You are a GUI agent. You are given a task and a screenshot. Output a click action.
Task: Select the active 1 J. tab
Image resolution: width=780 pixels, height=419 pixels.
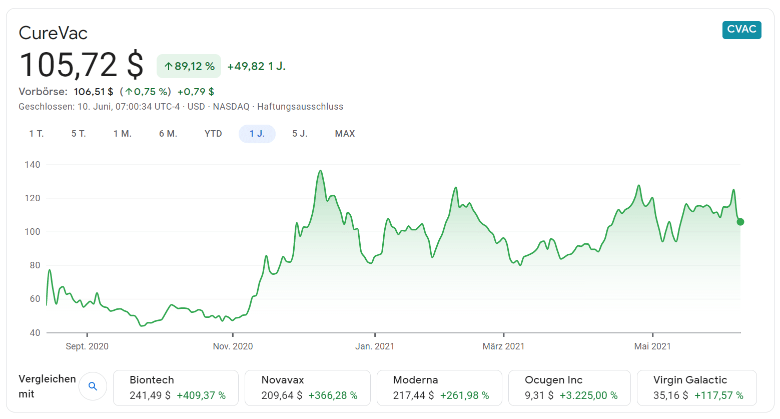[x=257, y=134]
